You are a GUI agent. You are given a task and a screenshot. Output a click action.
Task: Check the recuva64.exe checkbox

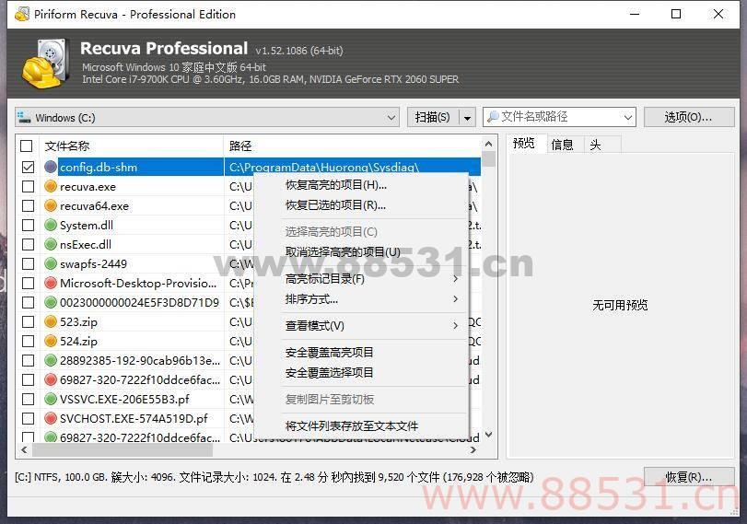[29, 205]
